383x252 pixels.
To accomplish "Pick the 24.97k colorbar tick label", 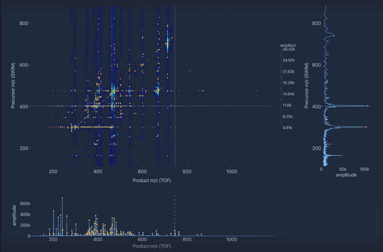I will pyautogui.click(x=289, y=61).
